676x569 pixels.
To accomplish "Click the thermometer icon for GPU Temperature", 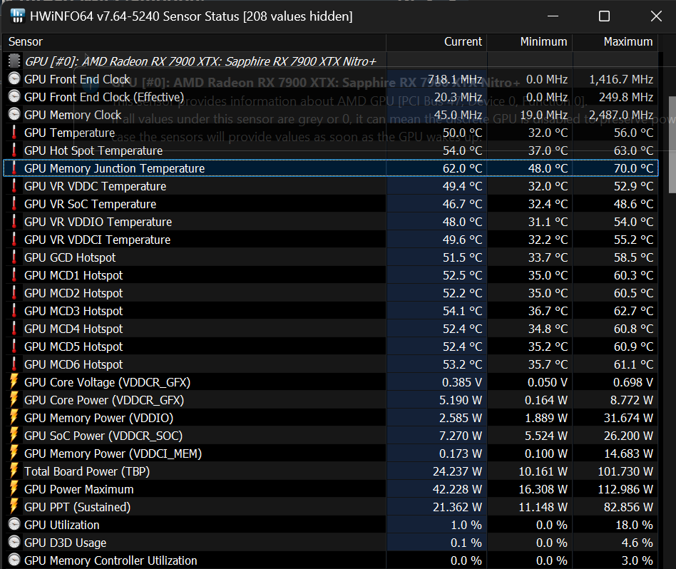I will 14,133.
